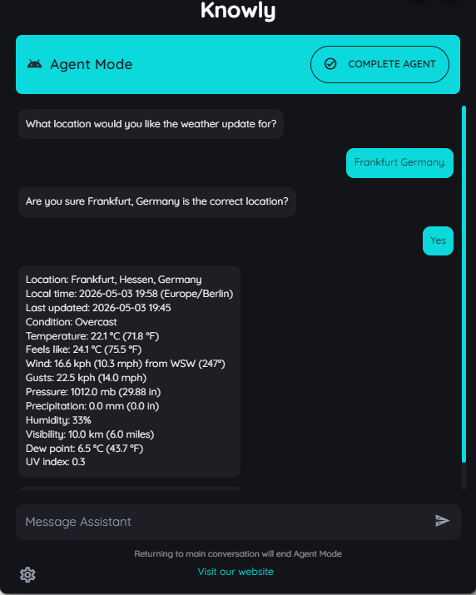Open the Visit our website link

point(236,572)
